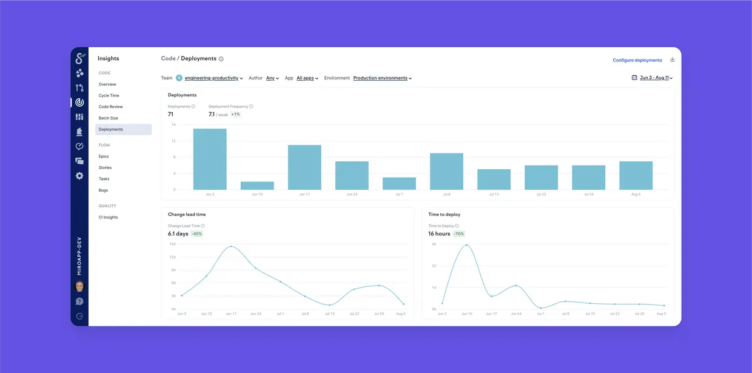Open the settings gear in the sidebar
The width and height of the screenshot is (752, 373).
[79, 176]
